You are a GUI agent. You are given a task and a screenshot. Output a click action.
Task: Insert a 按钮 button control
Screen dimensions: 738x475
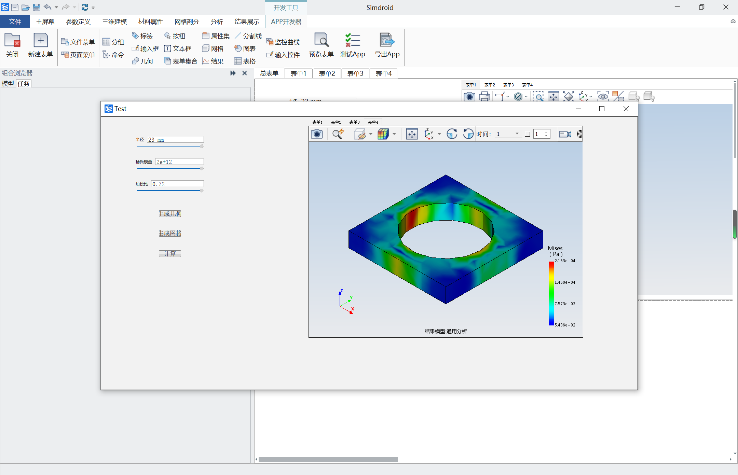click(x=175, y=36)
